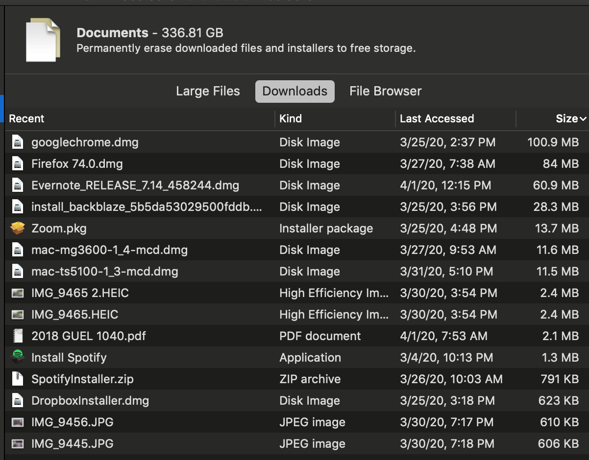Select the IMG_9445.JPG file name
Image resolution: width=589 pixels, height=460 pixels.
(x=72, y=444)
